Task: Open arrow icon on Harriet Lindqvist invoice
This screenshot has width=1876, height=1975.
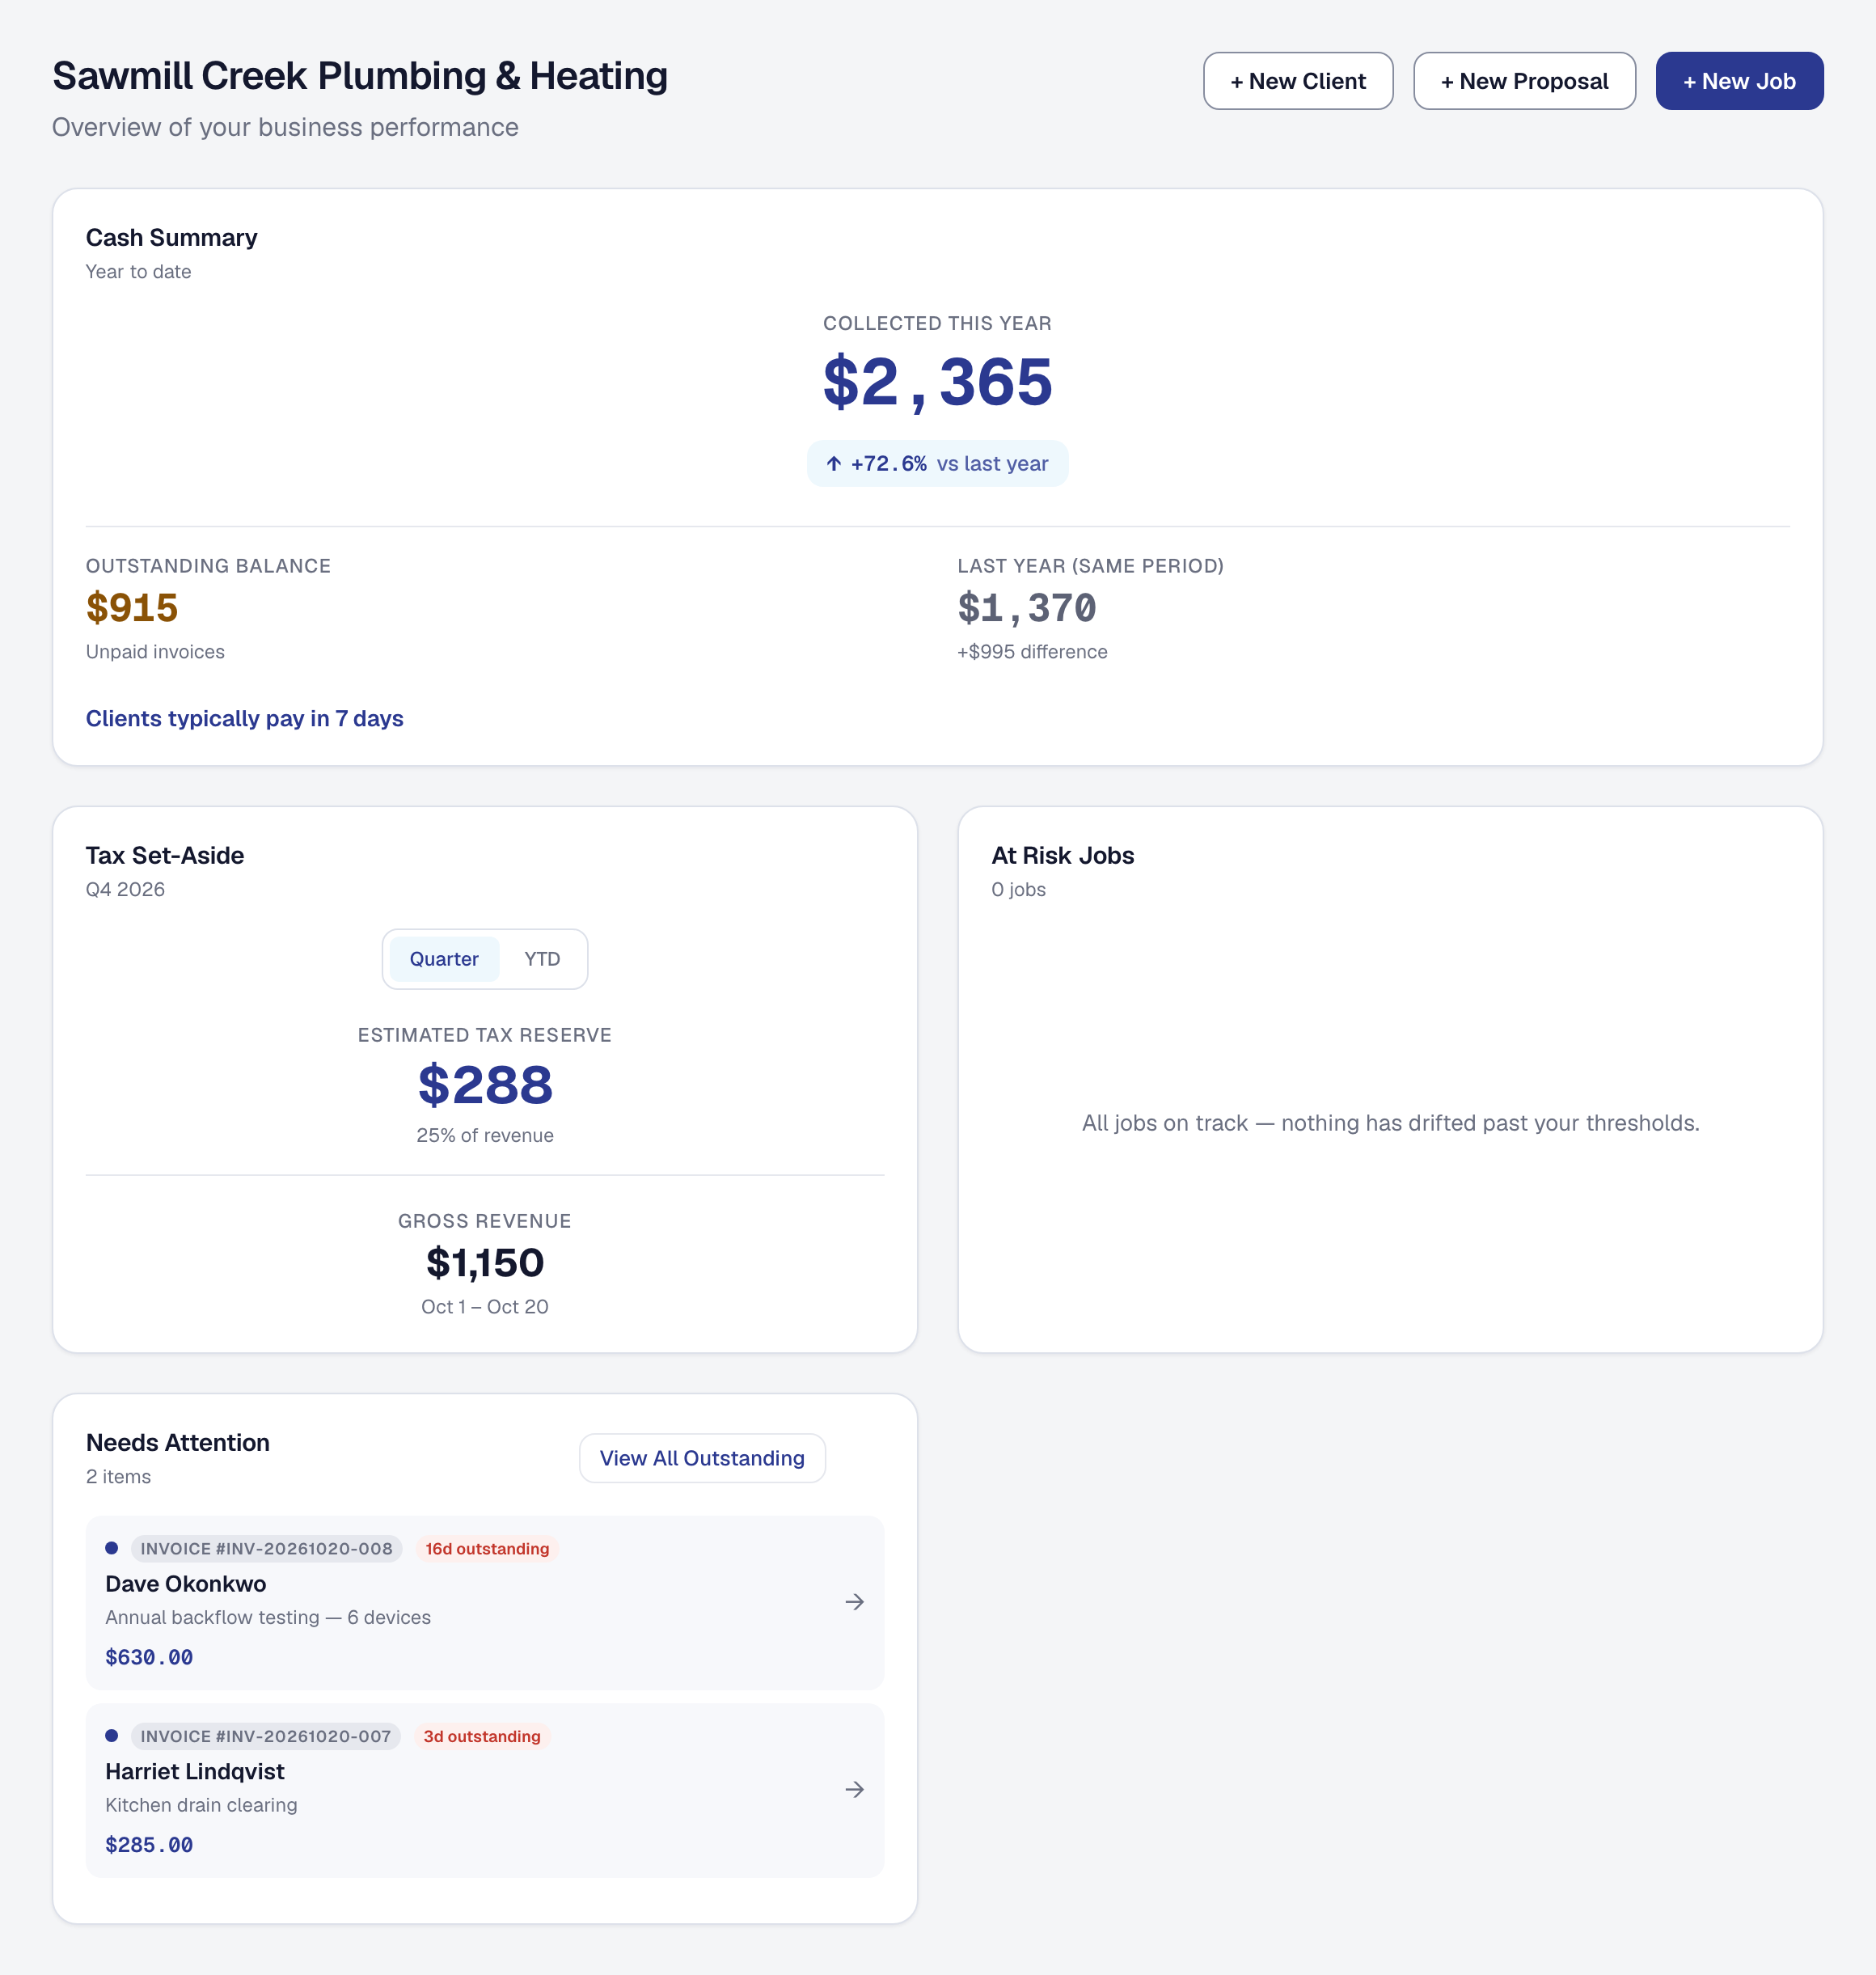Action: (854, 1789)
